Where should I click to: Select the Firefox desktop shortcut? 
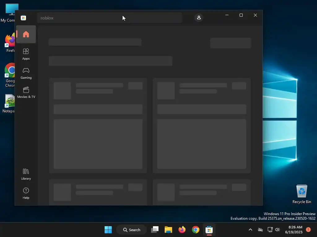click(10, 43)
